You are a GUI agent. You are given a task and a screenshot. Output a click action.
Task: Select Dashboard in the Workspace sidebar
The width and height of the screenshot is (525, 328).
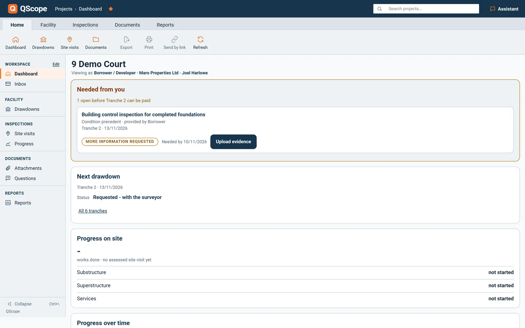32,74
